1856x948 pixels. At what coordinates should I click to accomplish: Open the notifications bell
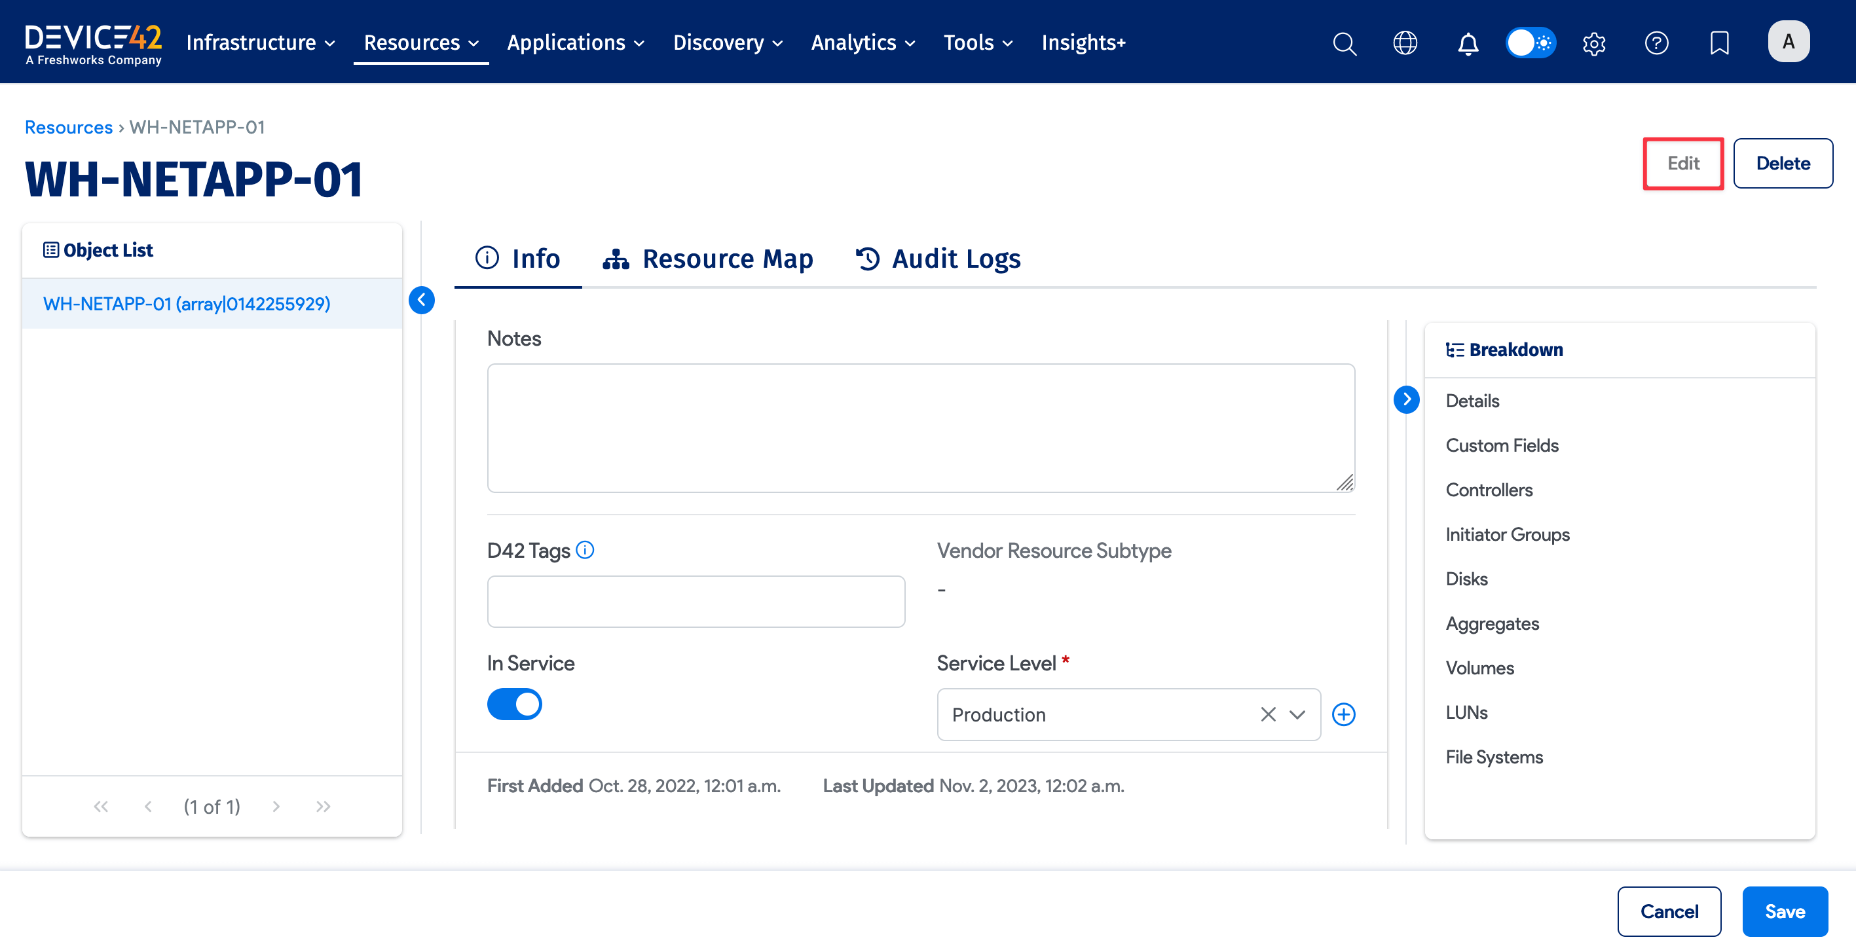(1468, 43)
